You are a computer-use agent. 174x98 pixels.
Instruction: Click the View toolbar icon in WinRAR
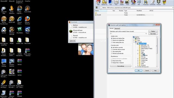pyautogui.click(x=116, y=2)
